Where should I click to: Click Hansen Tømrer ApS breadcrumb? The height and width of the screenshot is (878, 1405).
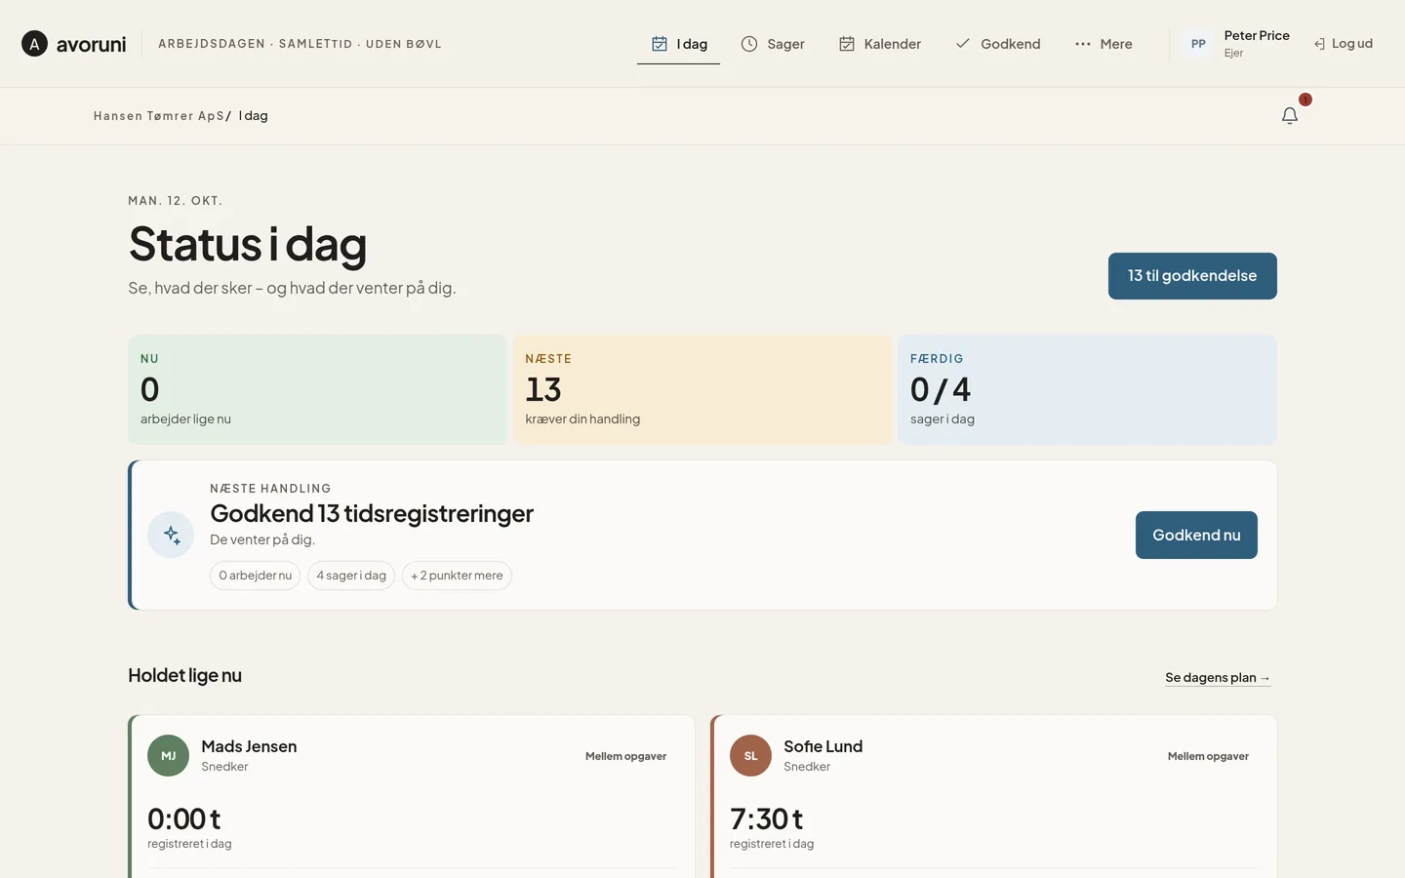(x=159, y=116)
